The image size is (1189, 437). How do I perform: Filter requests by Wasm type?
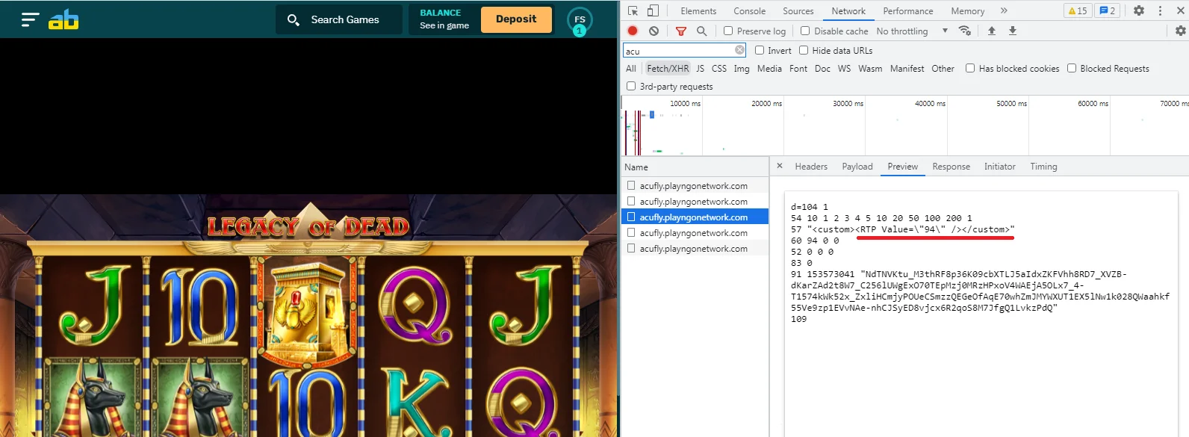[x=870, y=68]
